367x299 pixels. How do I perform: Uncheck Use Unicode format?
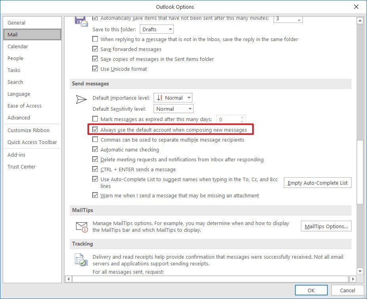click(x=95, y=68)
